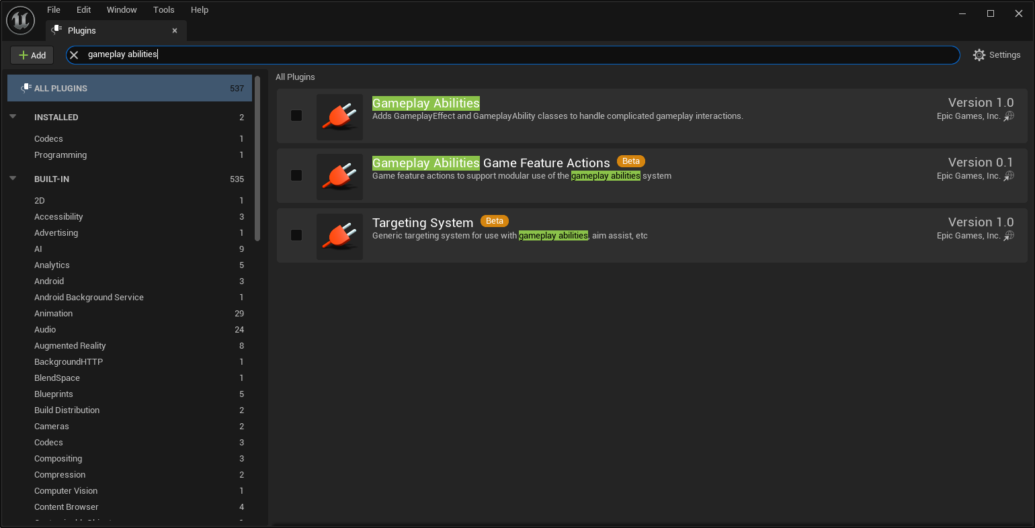Collapse the Built-In category group
The width and height of the screenshot is (1035, 528).
tap(13, 178)
